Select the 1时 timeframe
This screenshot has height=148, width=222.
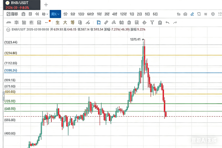point(99,14)
